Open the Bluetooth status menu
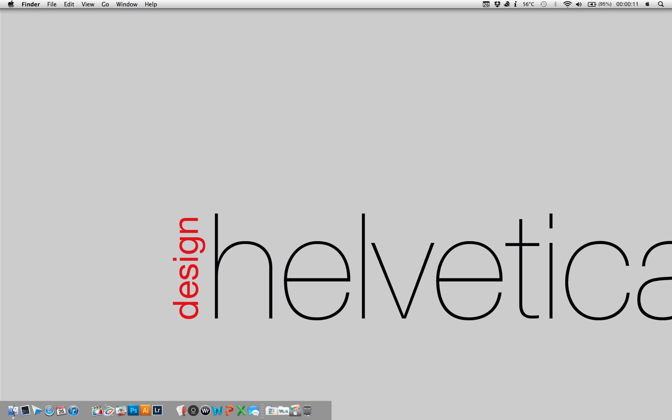 click(x=555, y=4)
